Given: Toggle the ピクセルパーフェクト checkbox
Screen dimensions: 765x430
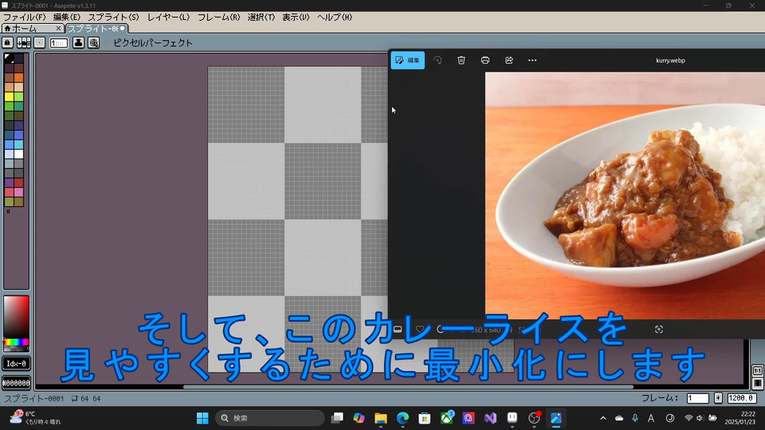Looking at the screenshot, I should point(107,43).
